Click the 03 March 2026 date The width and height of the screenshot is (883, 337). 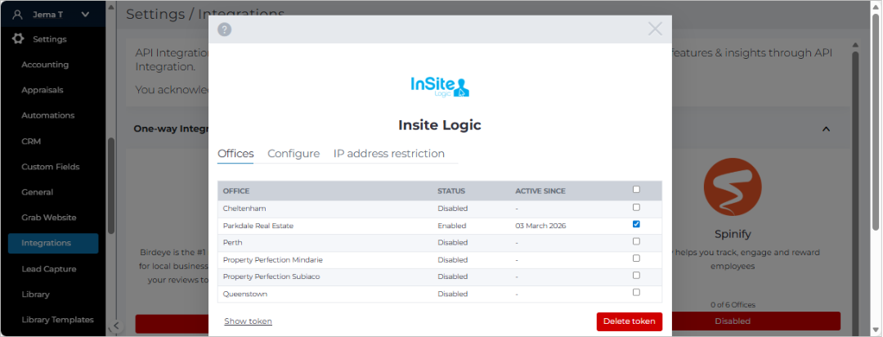[x=540, y=226]
